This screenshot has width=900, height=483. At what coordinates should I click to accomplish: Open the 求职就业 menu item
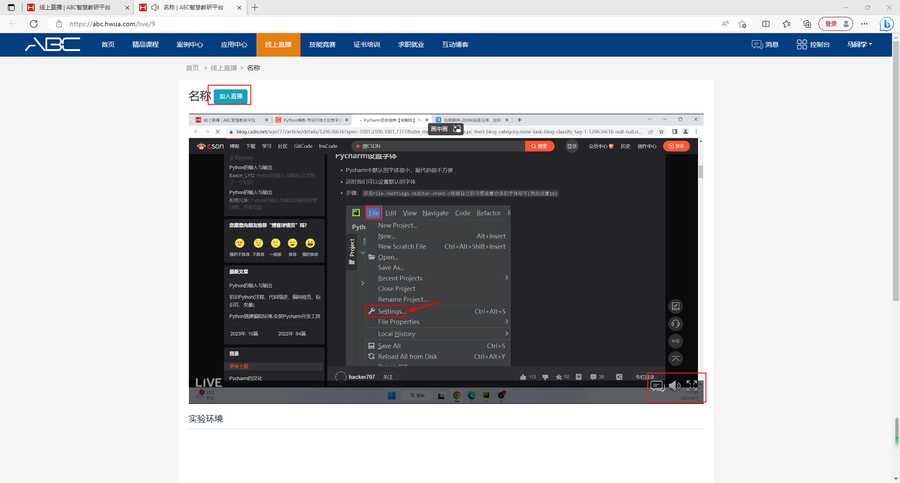tap(411, 44)
